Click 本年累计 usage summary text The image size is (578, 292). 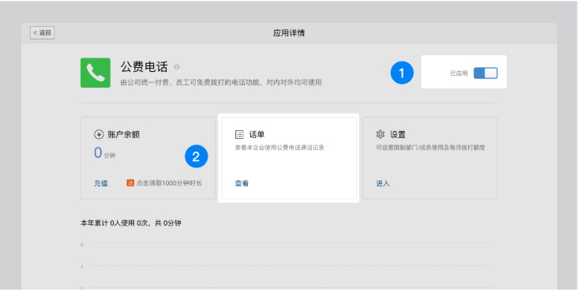(x=130, y=223)
